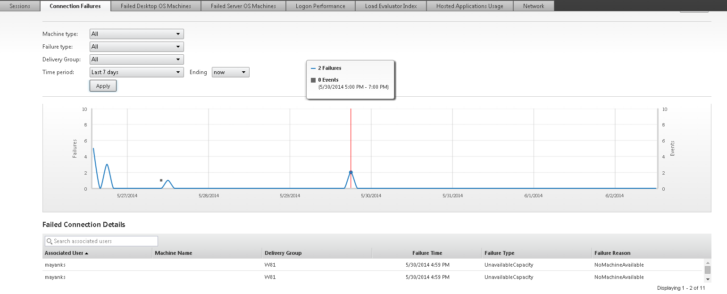Open the Machine type dropdown
Screen dimensions: 727x294
point(136,34)
